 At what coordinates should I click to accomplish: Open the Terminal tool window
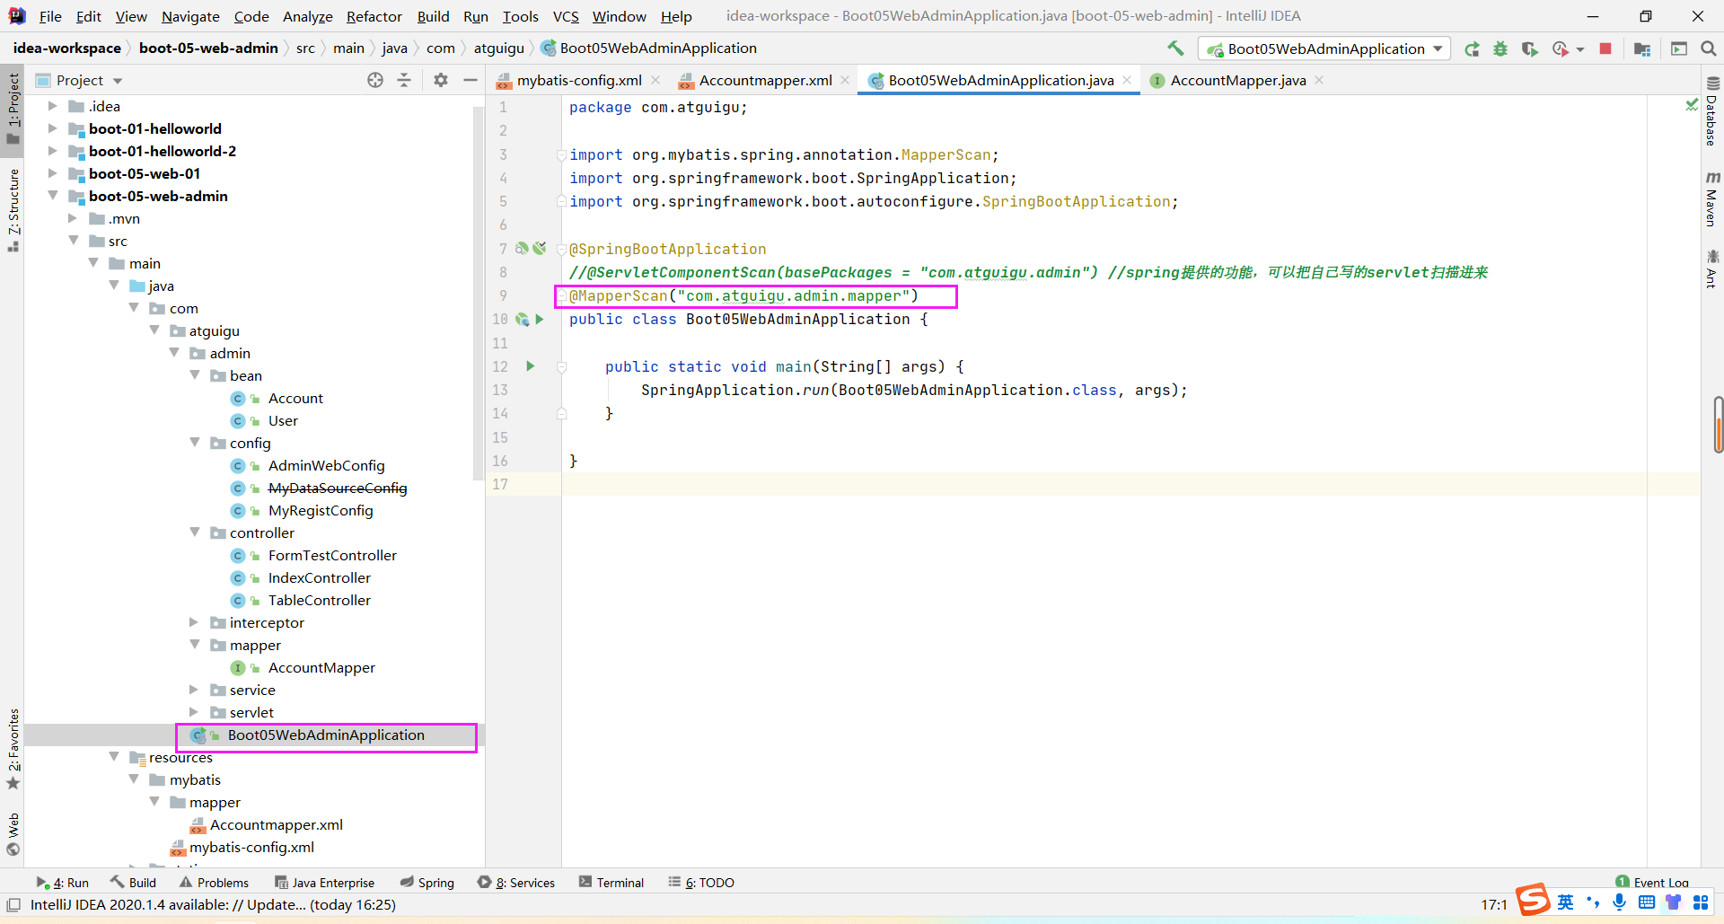[x=611, y=883]
